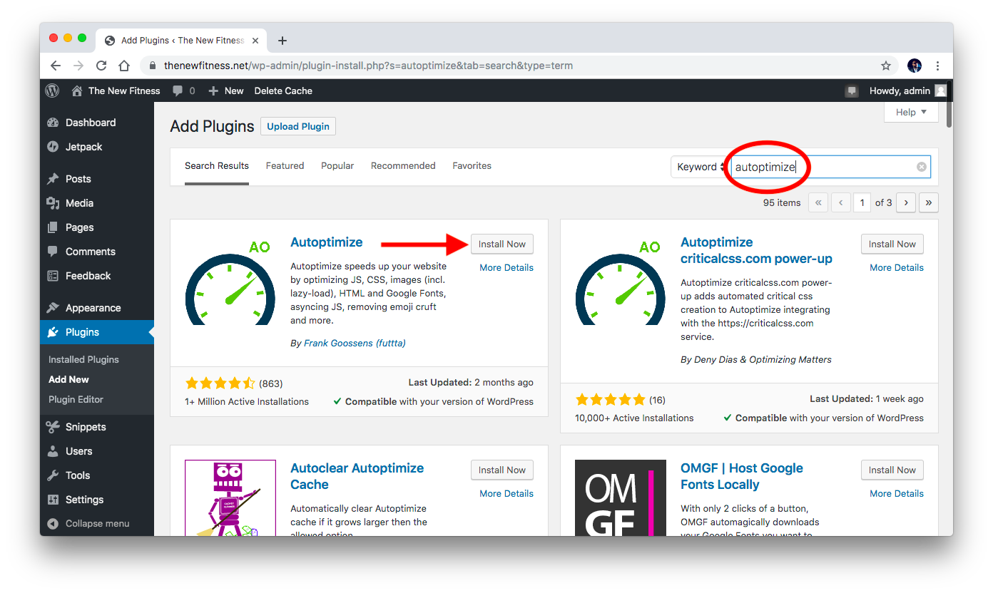Open More Details for criticalcss.com power-up
The height and width of the screenshot is (593, 993).
[x=897, y=267]
